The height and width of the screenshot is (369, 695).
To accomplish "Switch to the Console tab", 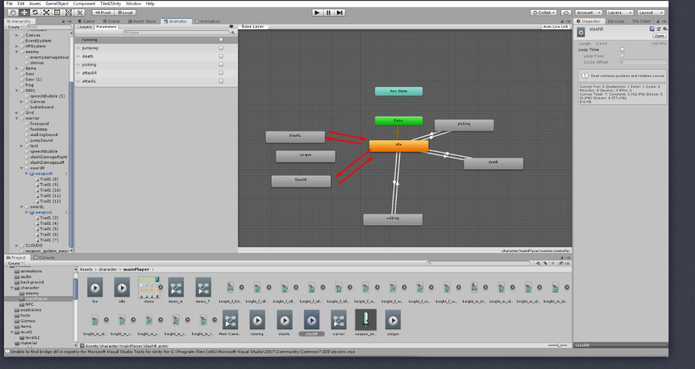I will [x=45, y=257].
